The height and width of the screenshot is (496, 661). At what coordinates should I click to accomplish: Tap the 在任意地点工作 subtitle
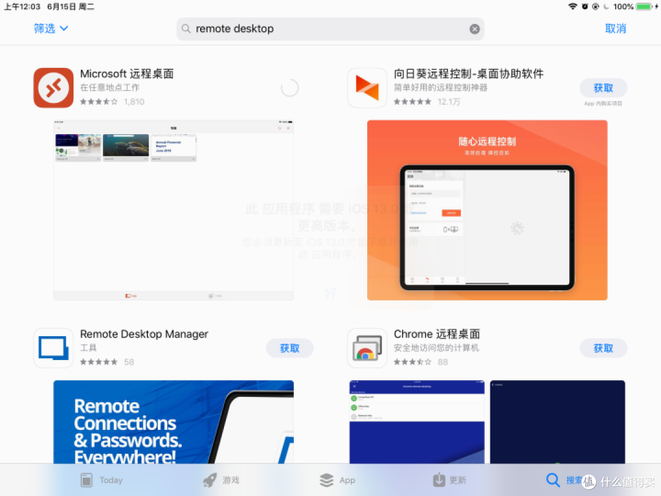pos(110,88)
